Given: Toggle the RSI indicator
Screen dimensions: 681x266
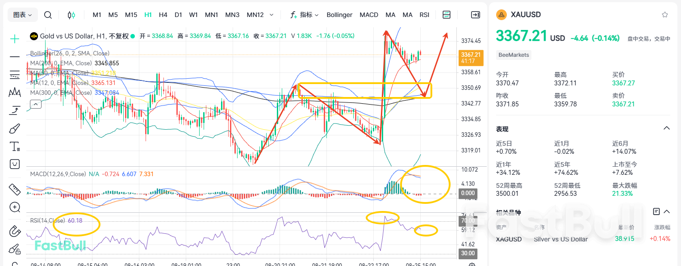Looking at the screenshot, I should [424, 15].
